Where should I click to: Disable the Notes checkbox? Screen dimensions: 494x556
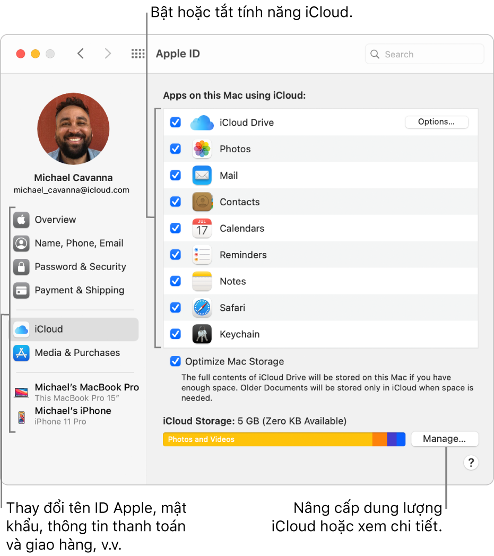click(176, 281)
